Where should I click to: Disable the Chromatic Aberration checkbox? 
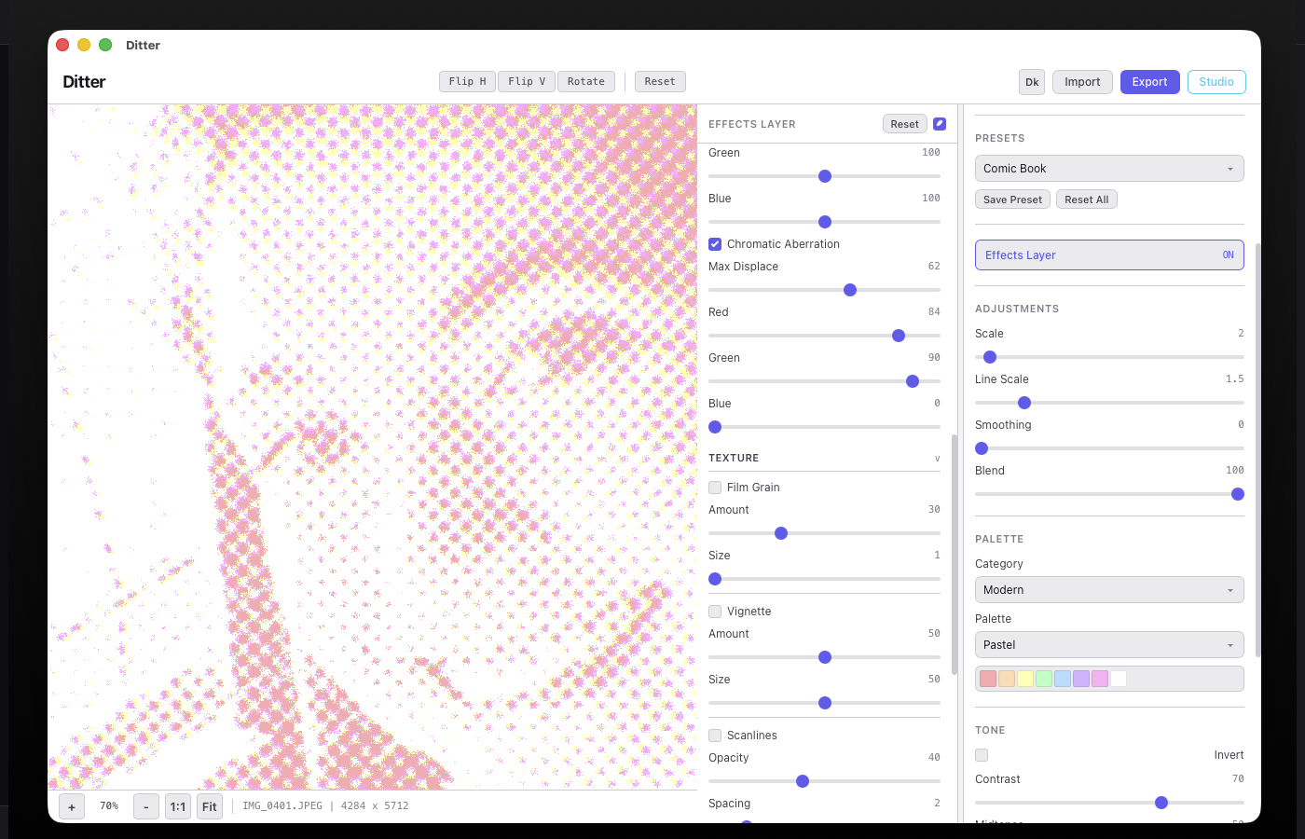pyautogui.click(x=714, y=243)
